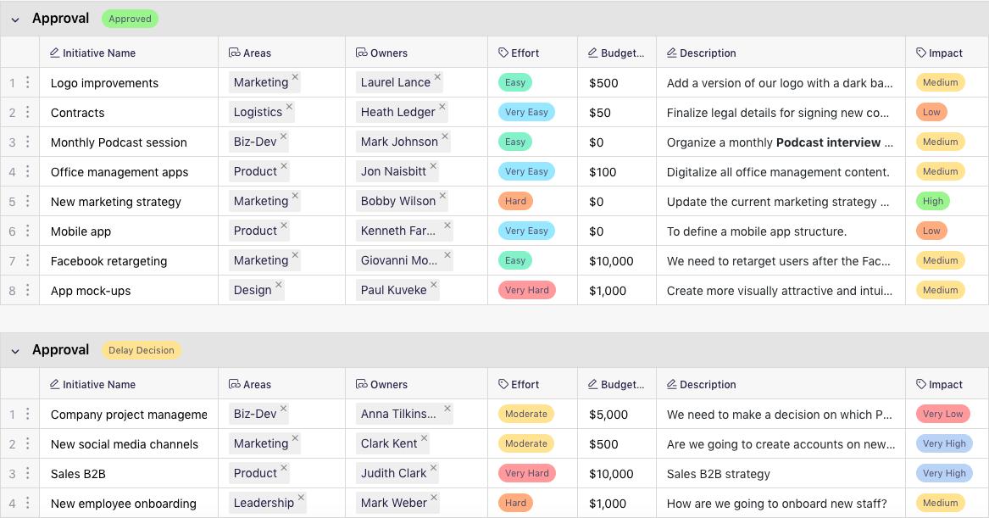Click the drag handle next to New employee onboarding
This screenshot has width=989, height=518.
pos(29,503)
